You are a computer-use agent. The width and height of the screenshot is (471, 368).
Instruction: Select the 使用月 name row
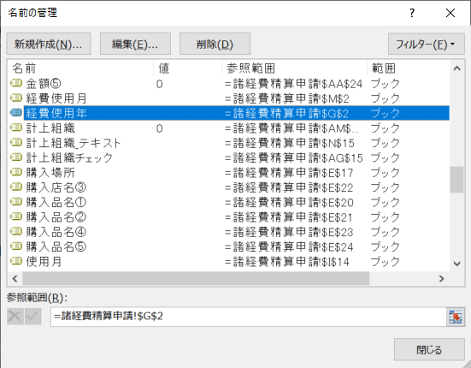click(x=229, y=261)
